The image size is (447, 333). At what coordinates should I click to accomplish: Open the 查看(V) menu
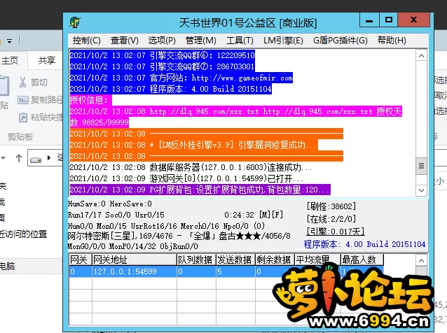tap(124, 41)
